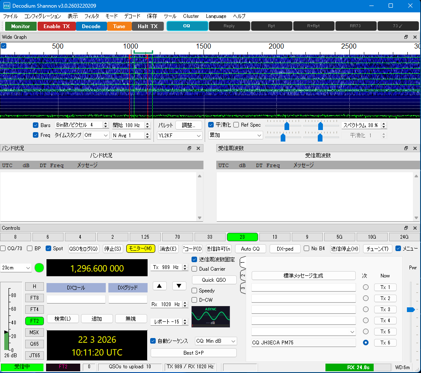Open the コンフィグレーション menu
This screenshot has height=373, width=421.
(x=42, y=16)
